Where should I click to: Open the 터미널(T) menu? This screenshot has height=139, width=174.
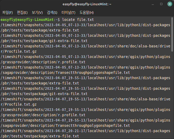pos(68,12)
